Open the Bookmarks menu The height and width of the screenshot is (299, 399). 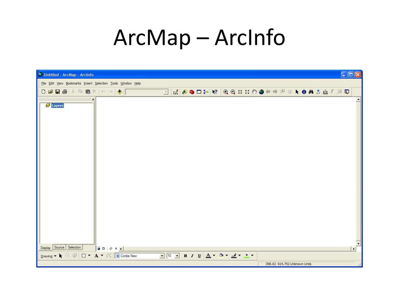click(x=74, y=83)
